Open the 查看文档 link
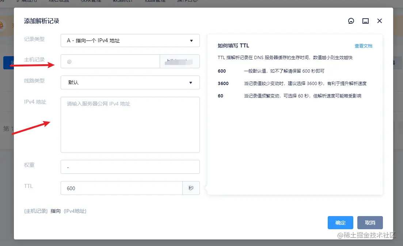 364,46
